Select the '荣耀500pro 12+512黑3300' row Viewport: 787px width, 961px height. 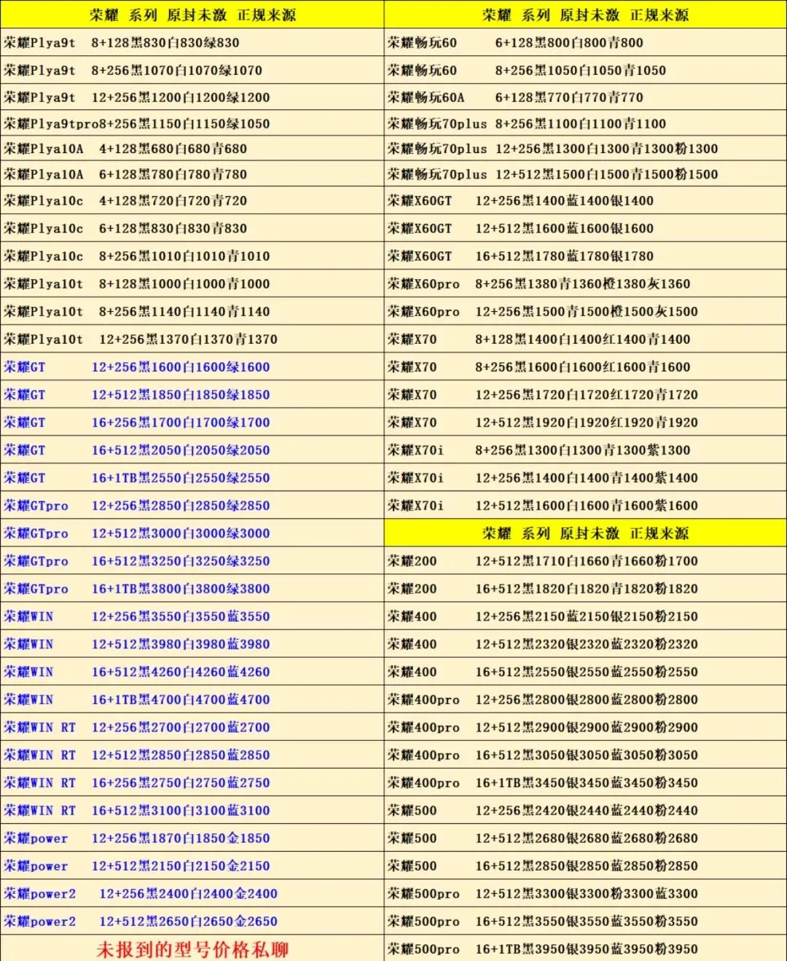click(x=585, y=894)
